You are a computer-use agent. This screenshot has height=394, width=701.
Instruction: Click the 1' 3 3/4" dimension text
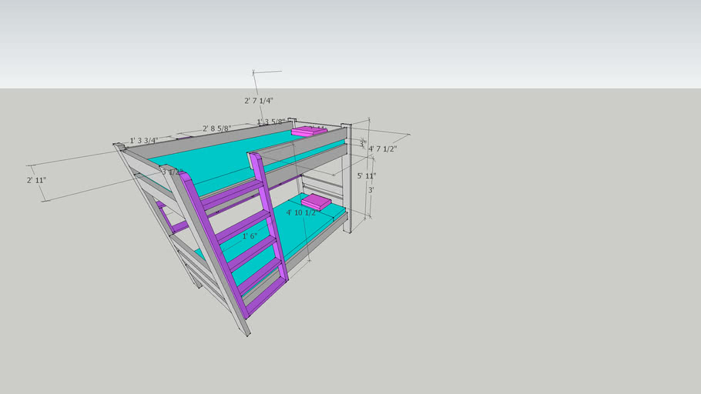pos(144,140)
